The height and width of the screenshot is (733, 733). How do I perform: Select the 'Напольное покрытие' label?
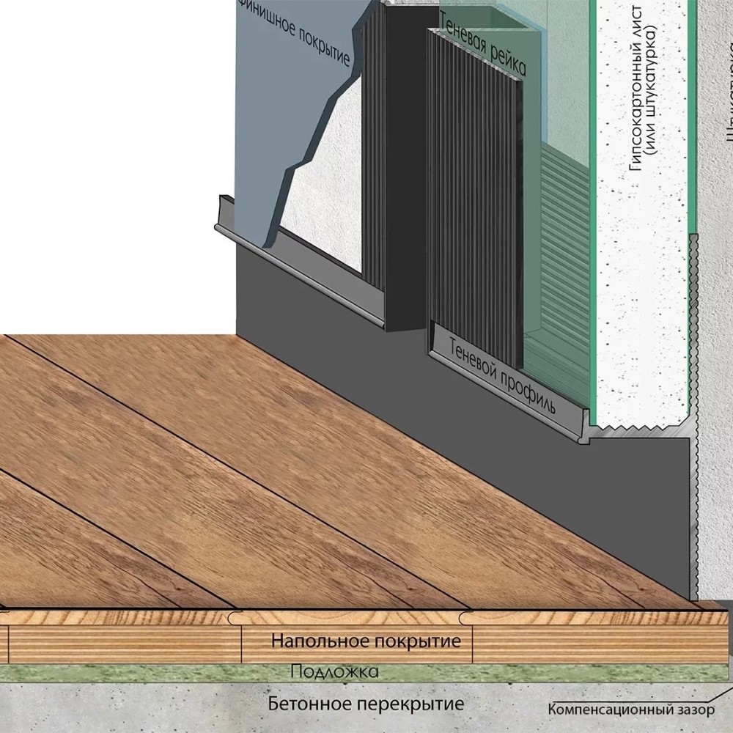(x=366, y=641)
